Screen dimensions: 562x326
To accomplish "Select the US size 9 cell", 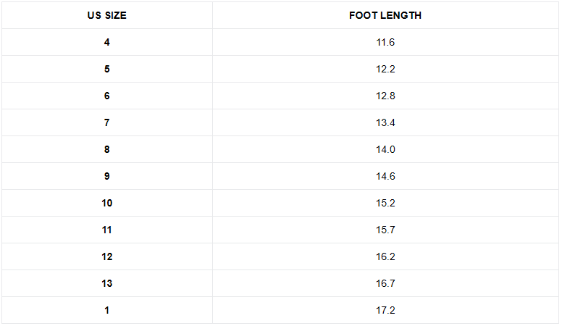I will [x=106, y=176].
